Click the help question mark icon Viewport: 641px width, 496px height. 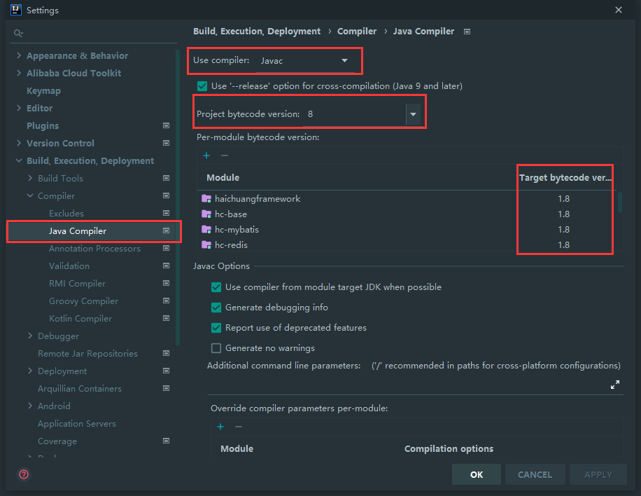[24, 474]
